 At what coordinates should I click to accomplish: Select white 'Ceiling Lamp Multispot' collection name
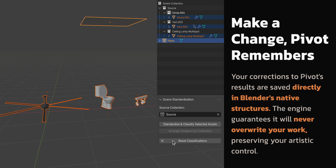(186, 31)
